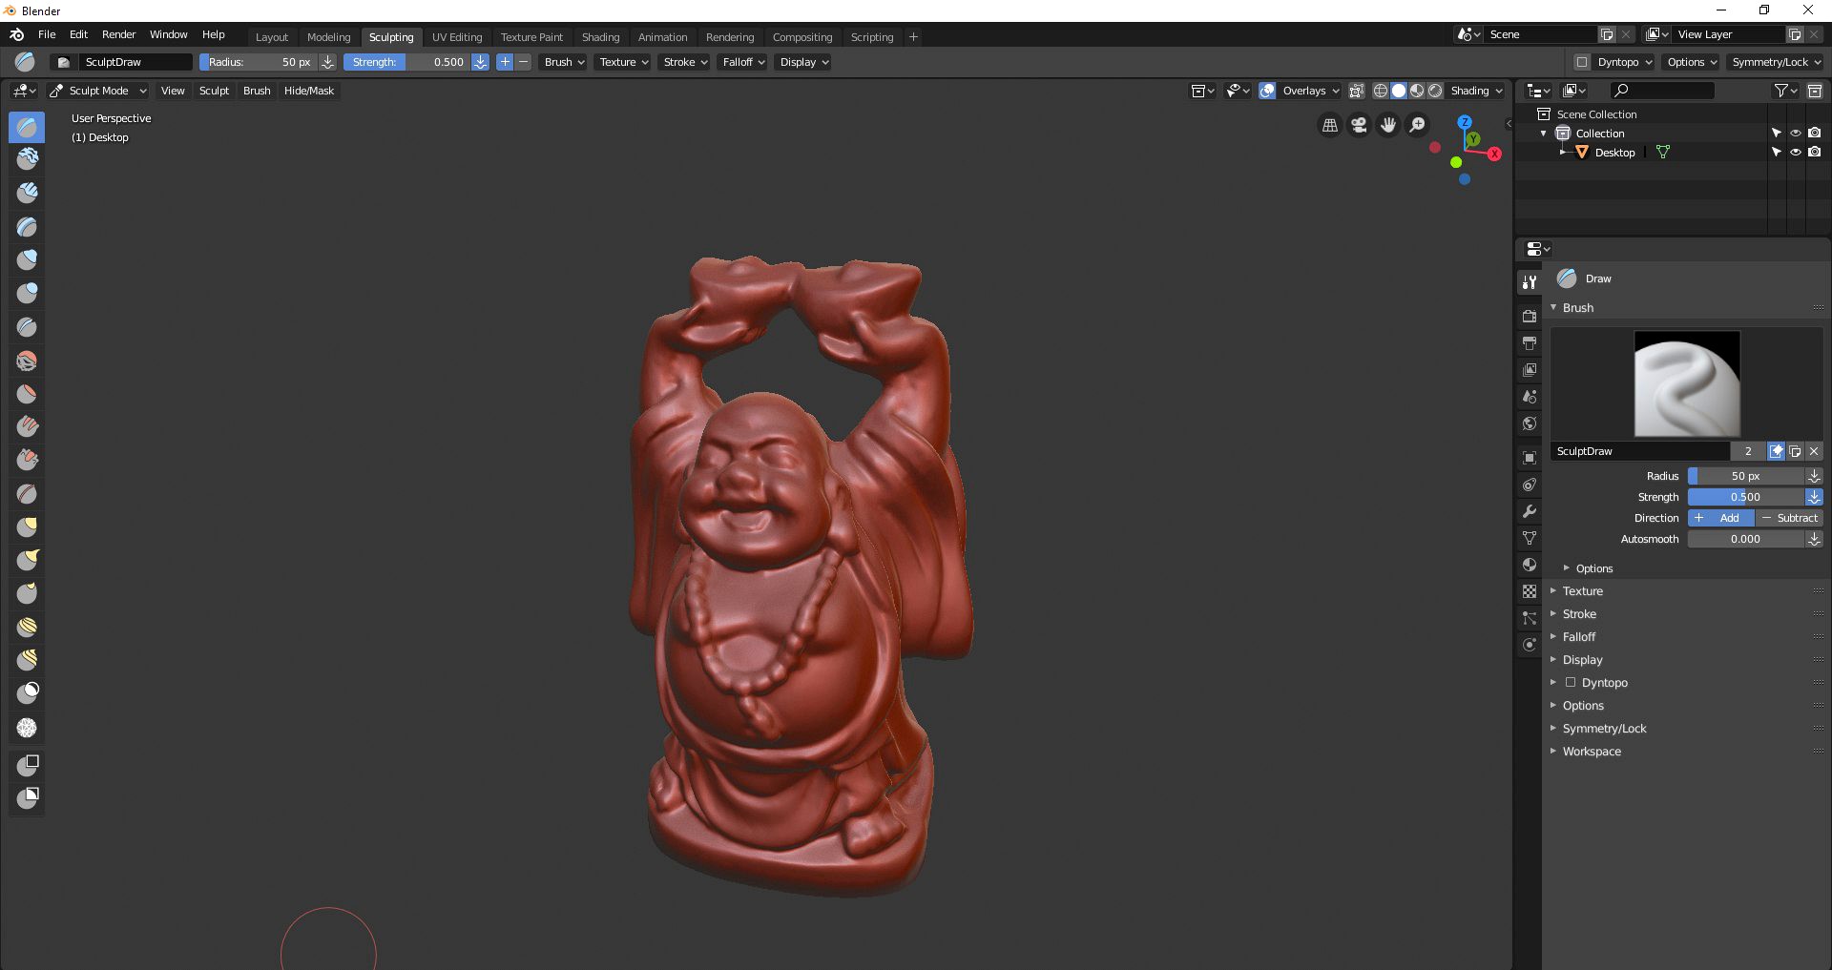The height and width of the screenshot is (970, 1832).
Task: Open the Sculpt Mode dropdown
Action: click(x=97, y=91)
